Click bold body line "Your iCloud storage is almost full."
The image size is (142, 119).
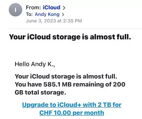point(66,76)
